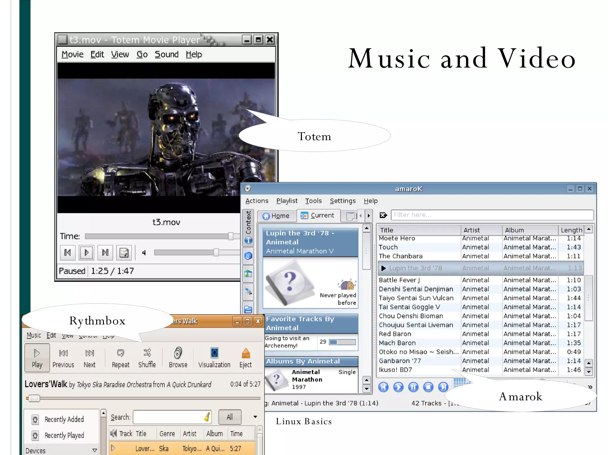Select 'Battle Fever J' track in amaroK
The width and height of the screenshot is (608, 455).
pyautogui.click(x=481, y=280)
